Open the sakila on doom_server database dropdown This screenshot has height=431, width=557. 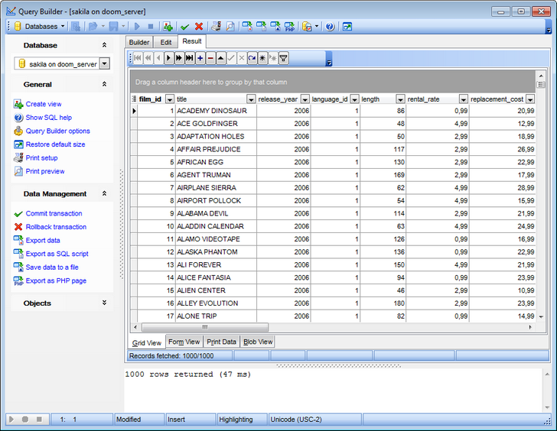point(104,64)
